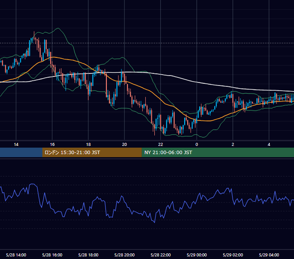The height and width of the screenshot is (259, 294).
Task: Select the NY 21:00-06:00 JST session bar
Action: pos(217,152)
